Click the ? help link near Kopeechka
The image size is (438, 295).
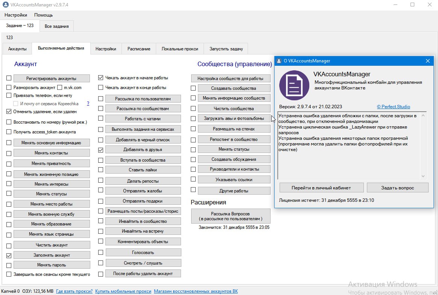pyautogui.click(x=88, y=103)
